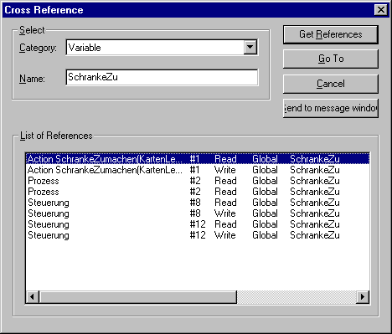Click the right scroll arrow of references list

tap(363, 296)
